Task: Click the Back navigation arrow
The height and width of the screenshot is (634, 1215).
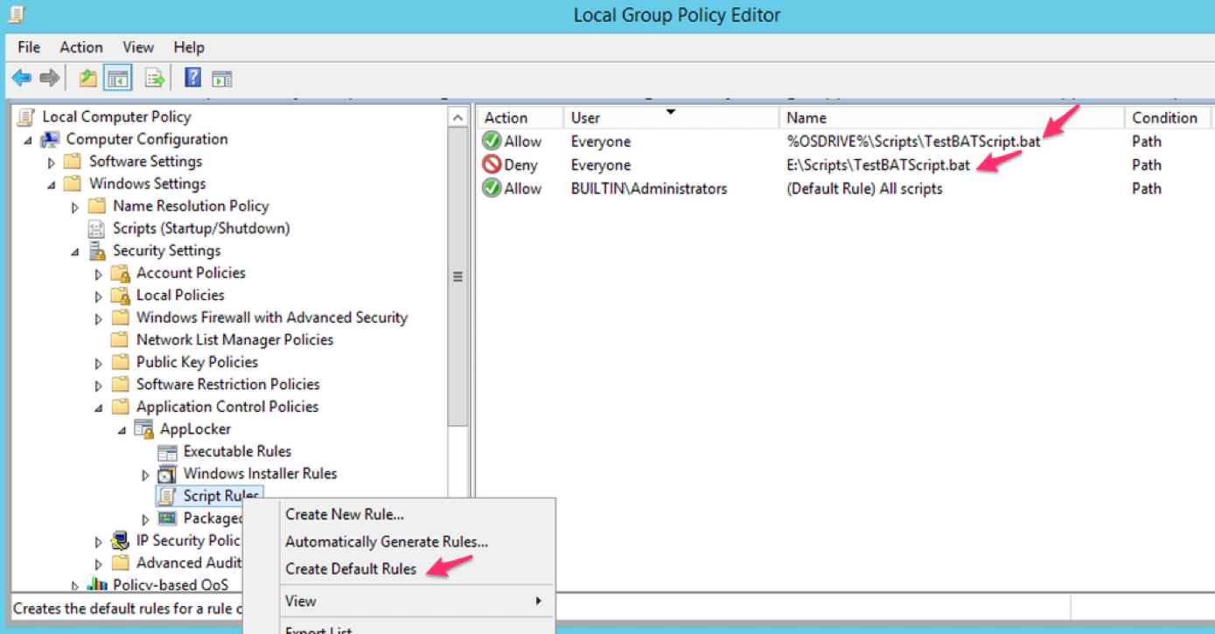Action: [21, 77]
